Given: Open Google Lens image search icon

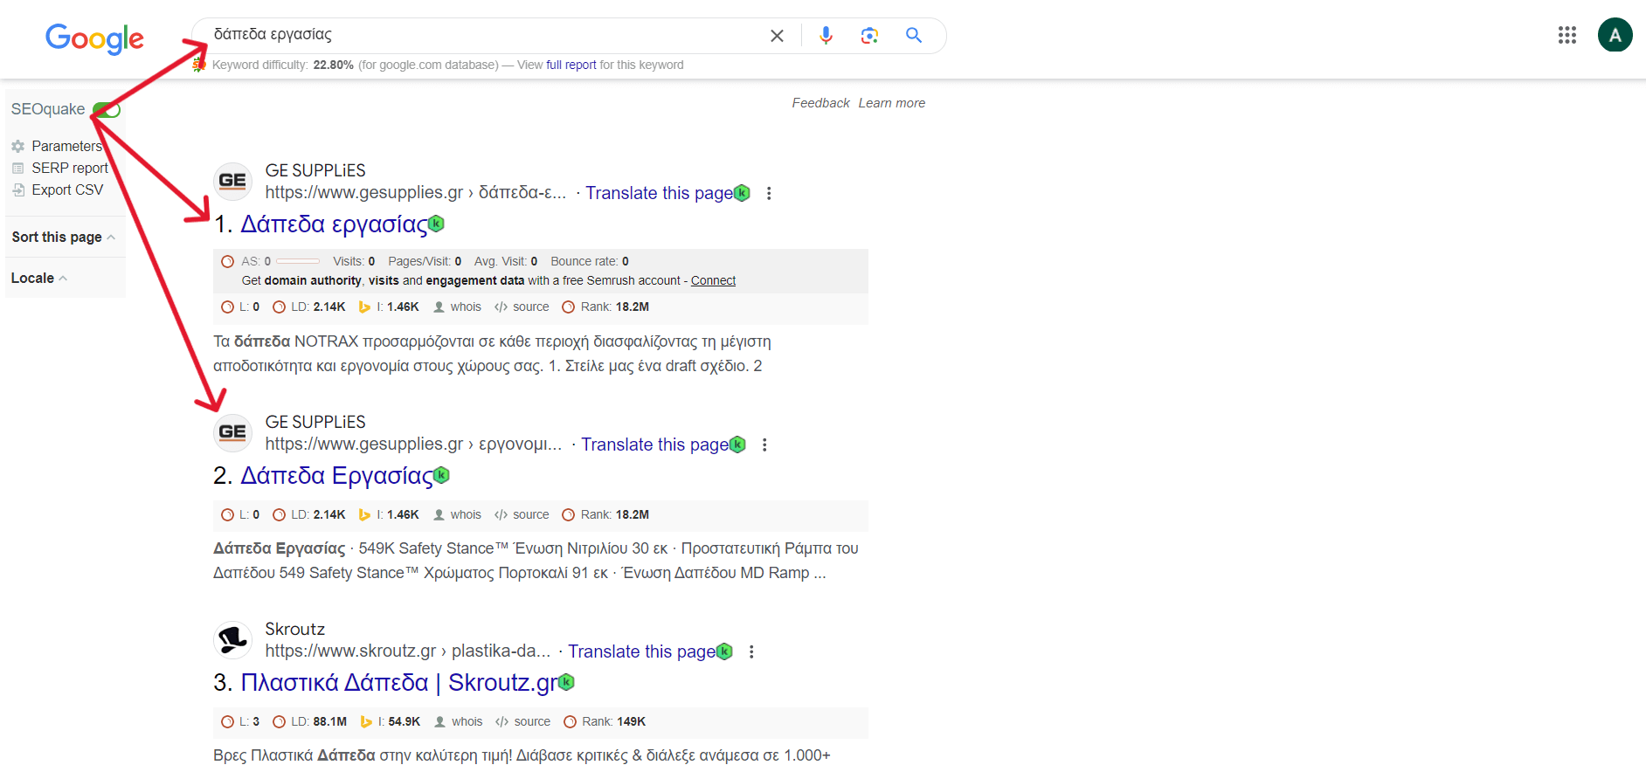Looking at the screenshot, I should (869, 35).
